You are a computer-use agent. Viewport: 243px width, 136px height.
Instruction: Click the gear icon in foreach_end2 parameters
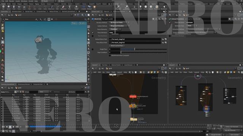click(153, 19)
